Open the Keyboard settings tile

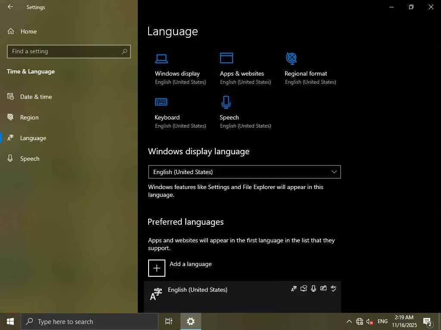(180, 113)
